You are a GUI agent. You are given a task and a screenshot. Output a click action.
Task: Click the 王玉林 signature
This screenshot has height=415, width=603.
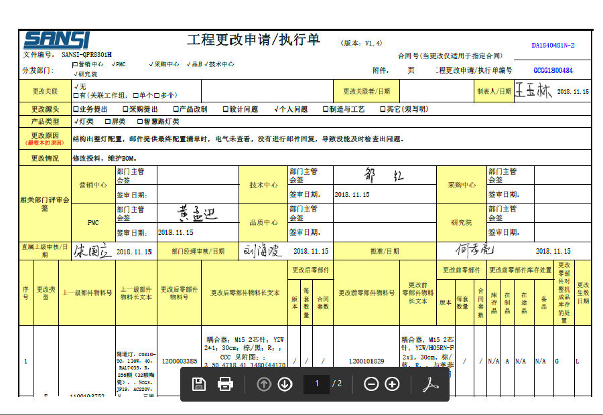pos(533,90)
